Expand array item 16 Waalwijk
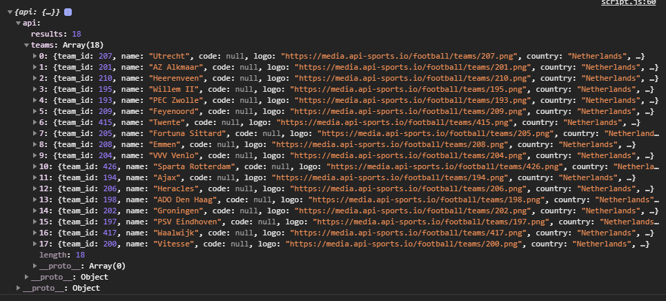The image size is (666, 301). [35, 233]
